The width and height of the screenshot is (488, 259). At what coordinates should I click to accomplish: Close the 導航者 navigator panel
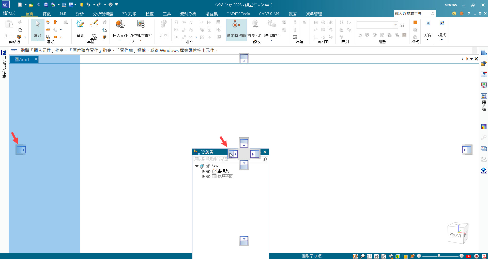pos(265,152)
